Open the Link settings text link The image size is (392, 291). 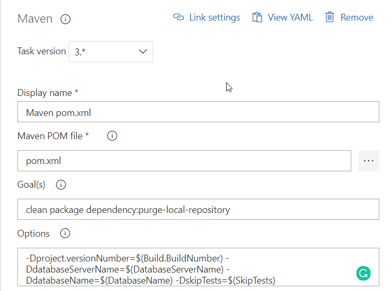[214, 17]
